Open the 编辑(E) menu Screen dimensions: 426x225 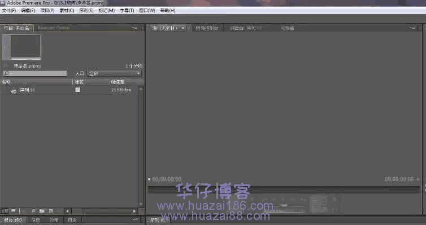(x=28, y=11)
